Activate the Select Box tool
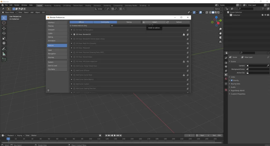This screenshot has width=270, height=146. [x=4, y=18]
